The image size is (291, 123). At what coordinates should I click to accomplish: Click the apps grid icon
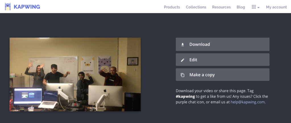254,7
